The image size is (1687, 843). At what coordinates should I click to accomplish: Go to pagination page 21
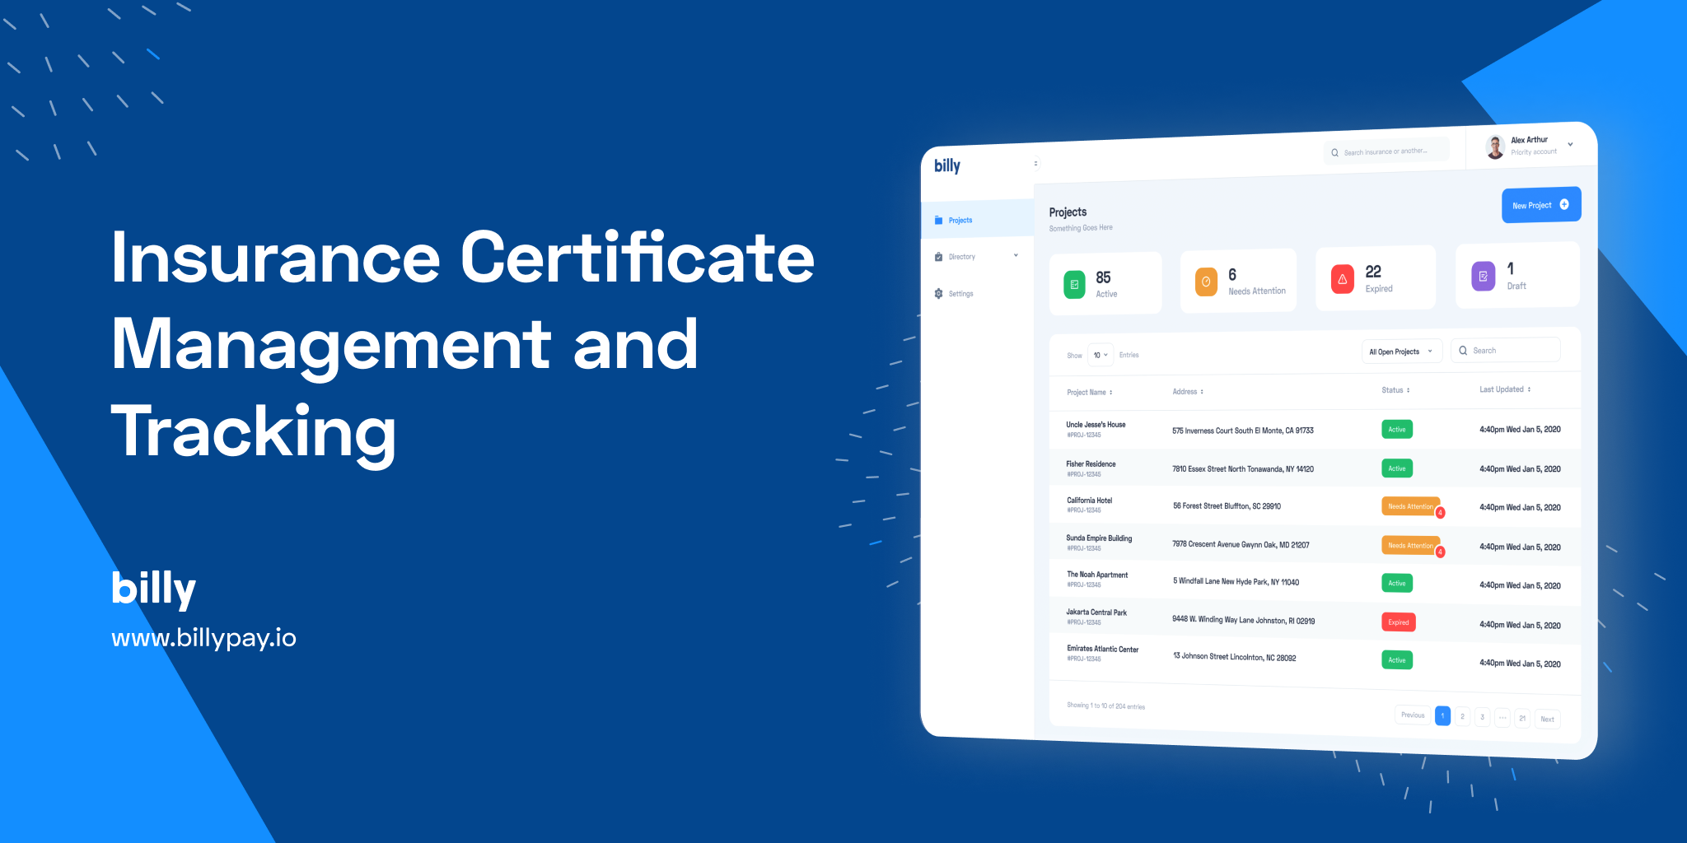[1522, 718]
